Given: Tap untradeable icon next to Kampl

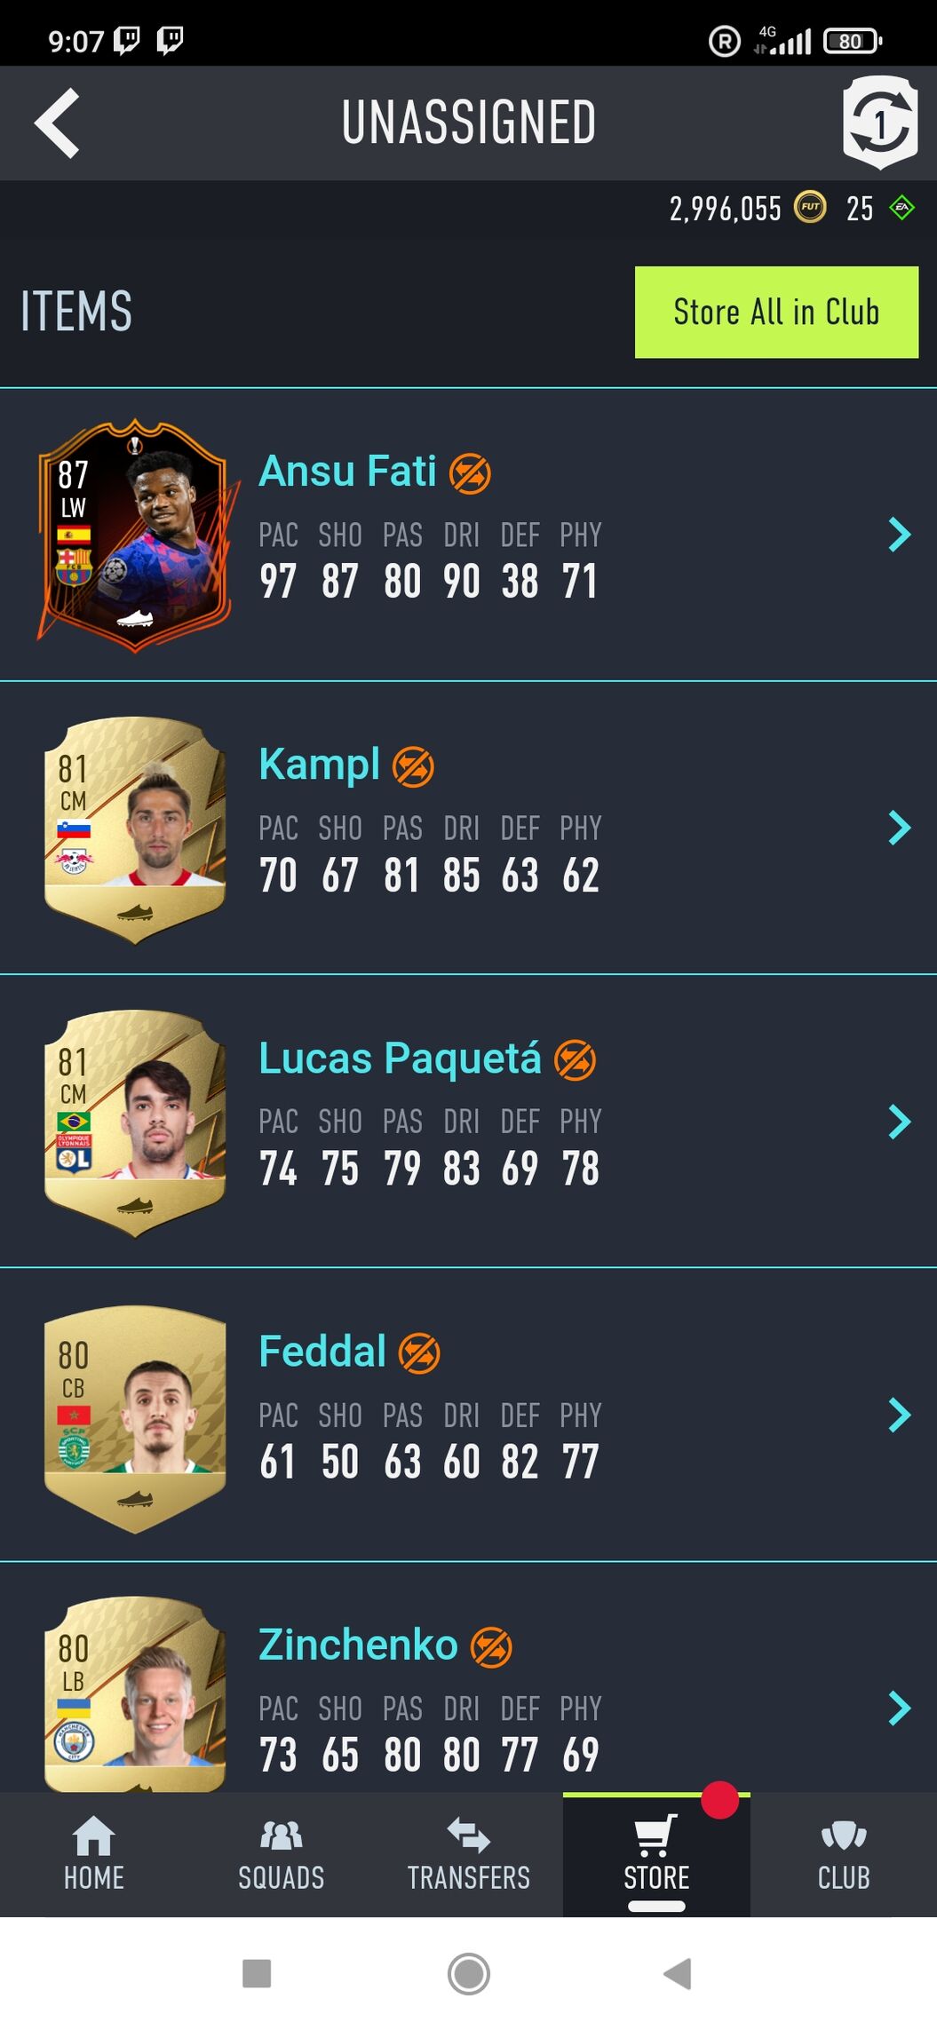Looking at the screenshot, I should [x=413, y=766].
